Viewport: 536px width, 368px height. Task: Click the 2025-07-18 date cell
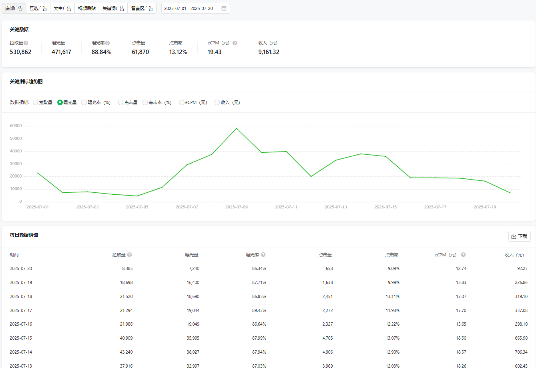[x=21, y=296]
